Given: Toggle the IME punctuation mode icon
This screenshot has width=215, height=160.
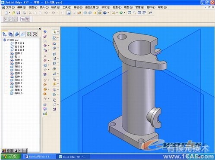Looking at the screenshot, I should tap(20, 151).
